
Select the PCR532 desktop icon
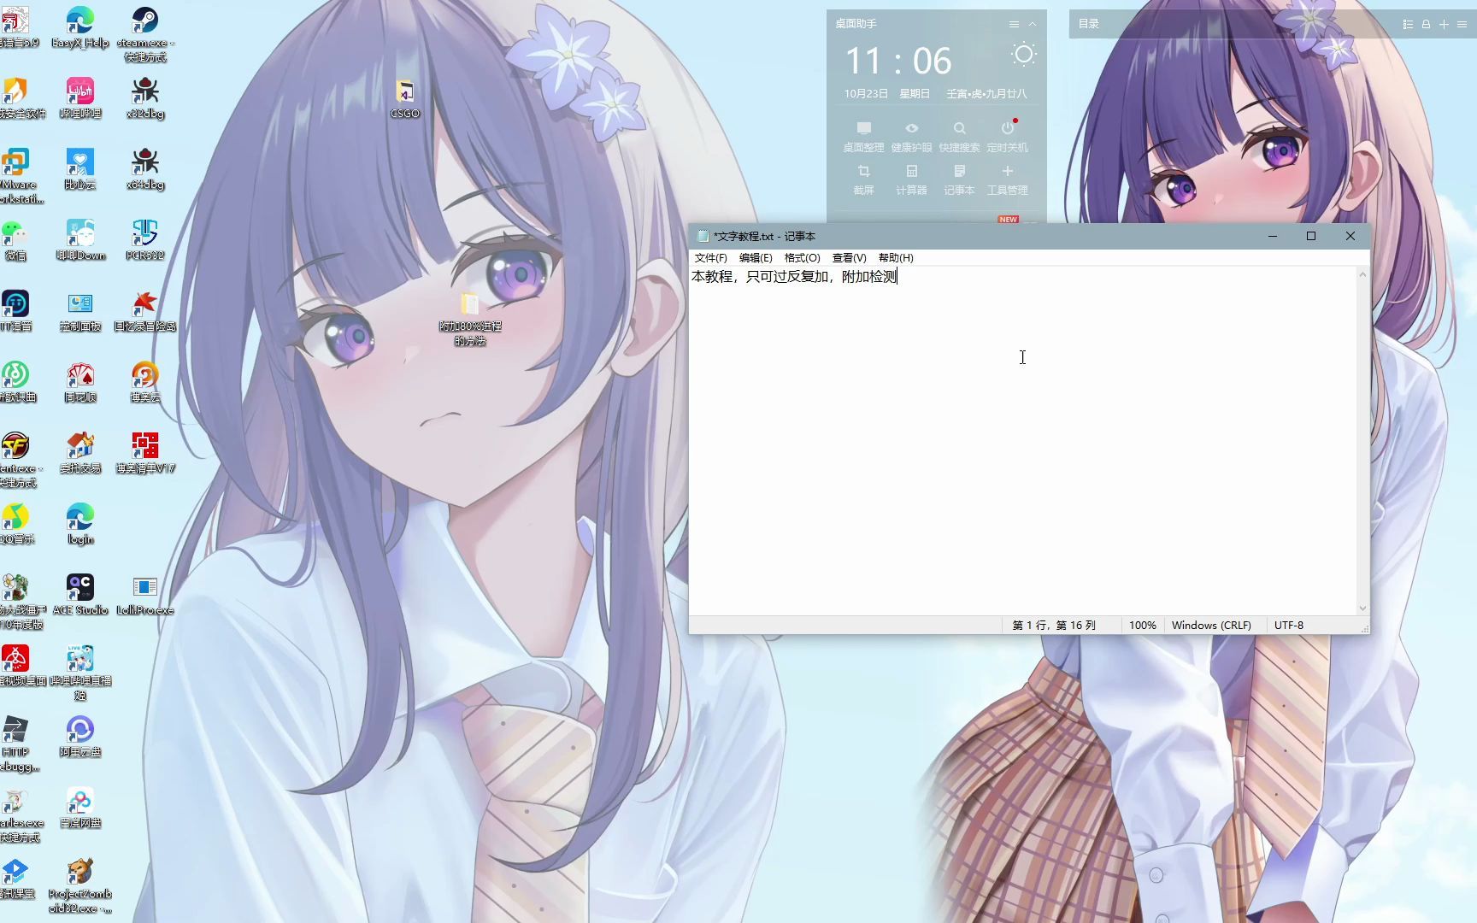(145, 239)
